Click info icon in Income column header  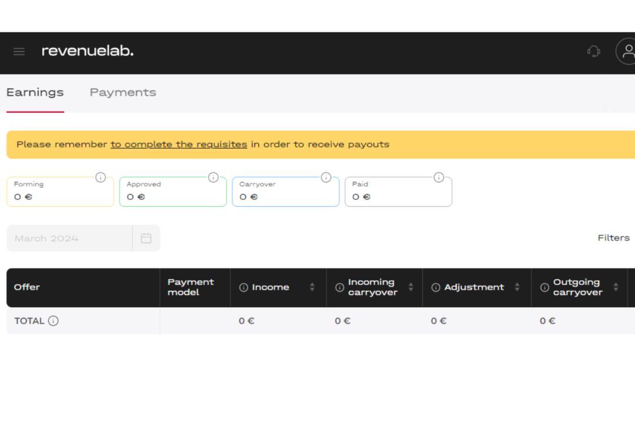tap(243, 287)
